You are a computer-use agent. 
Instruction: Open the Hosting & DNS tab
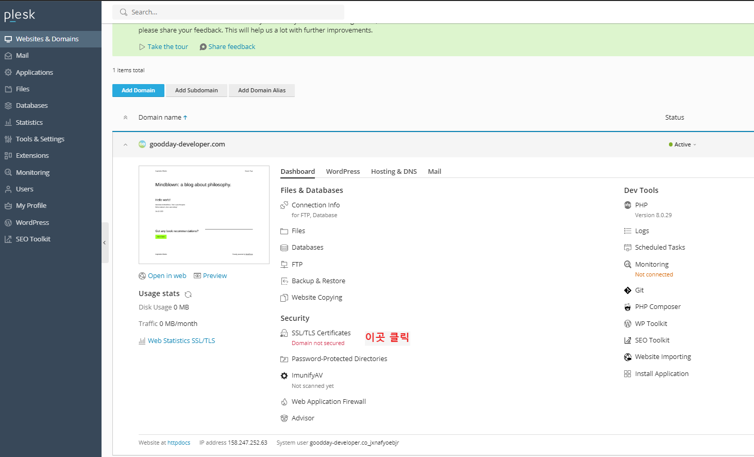pos(394,172)
